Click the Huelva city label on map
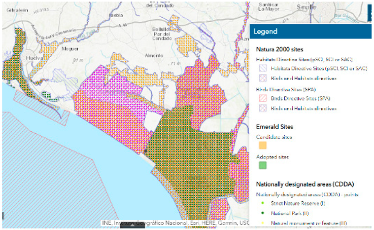The height and width of the screenshot is (230, 374). pyautogui.click(x=35, y=58)
